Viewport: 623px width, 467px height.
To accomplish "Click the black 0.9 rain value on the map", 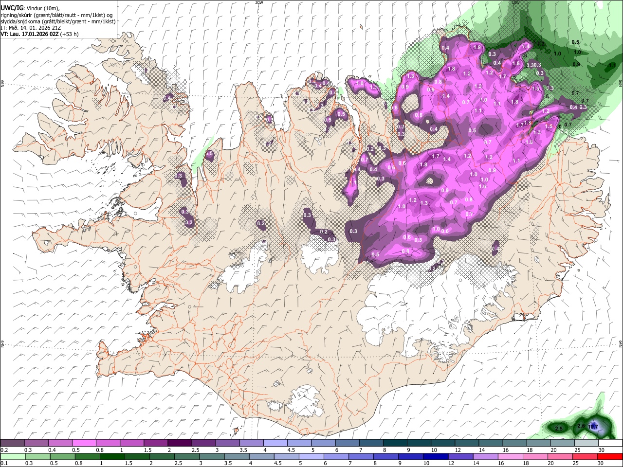I will click(x=576, y=64).
